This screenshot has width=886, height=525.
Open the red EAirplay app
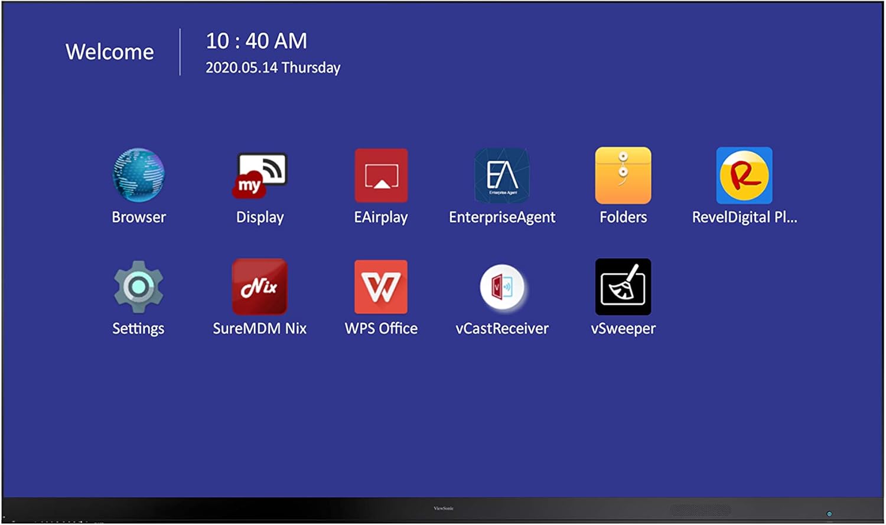(x=381, y=175)
